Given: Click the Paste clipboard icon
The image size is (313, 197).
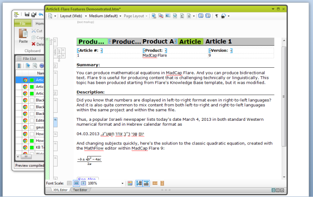Looking at the screenshot, I should (x=23, y=33).
